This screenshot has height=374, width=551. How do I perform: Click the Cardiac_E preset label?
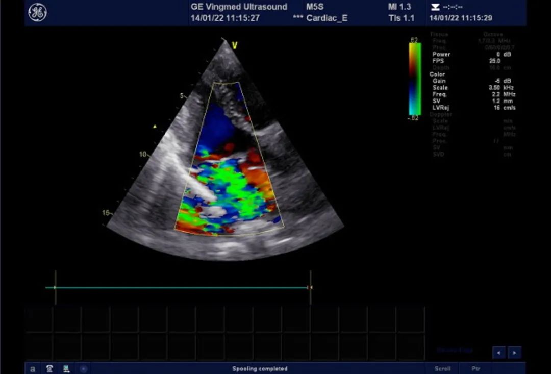(x=327, y=18)
